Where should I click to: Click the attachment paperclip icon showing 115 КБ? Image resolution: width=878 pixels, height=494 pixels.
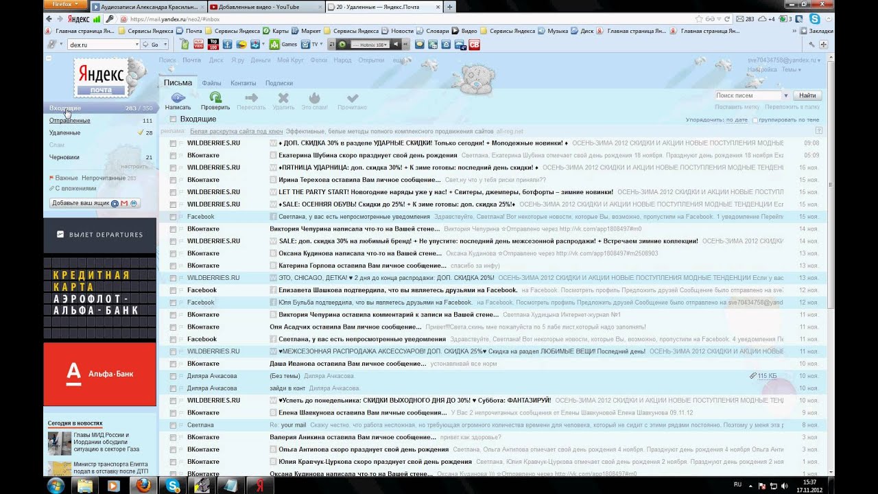coord(753,376)
